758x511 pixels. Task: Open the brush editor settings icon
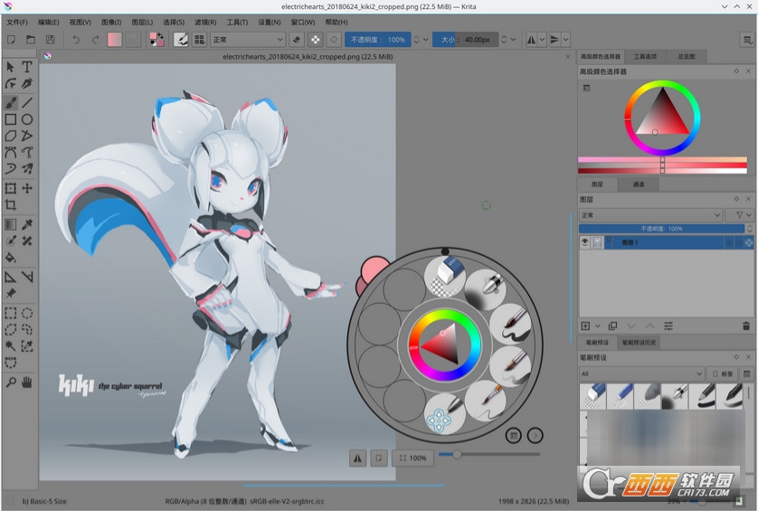click(x=181, y=40)
